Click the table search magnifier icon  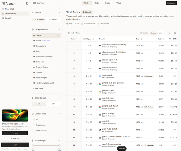point(169,33)
